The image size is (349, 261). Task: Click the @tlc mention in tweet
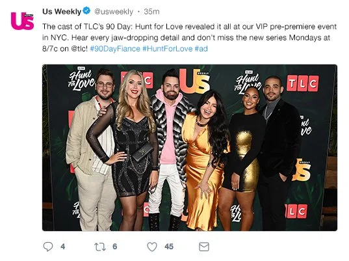coord(79,49)
